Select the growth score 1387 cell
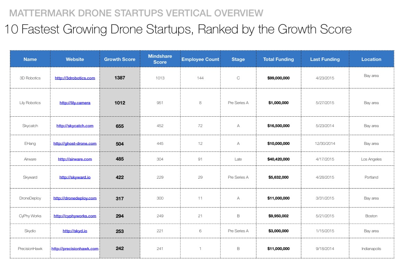This screenshot has width=400, height=265. click(120, 78)
